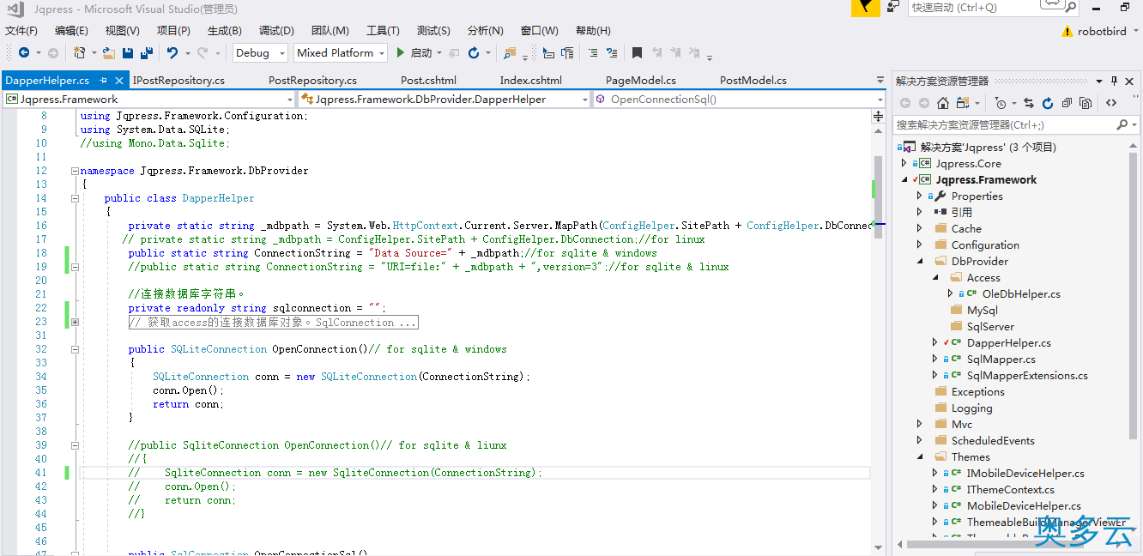
Task: Open the 文件(F) menu
Action: coord(21,31)
